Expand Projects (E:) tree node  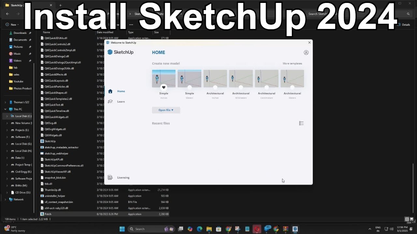coord(7,130)
